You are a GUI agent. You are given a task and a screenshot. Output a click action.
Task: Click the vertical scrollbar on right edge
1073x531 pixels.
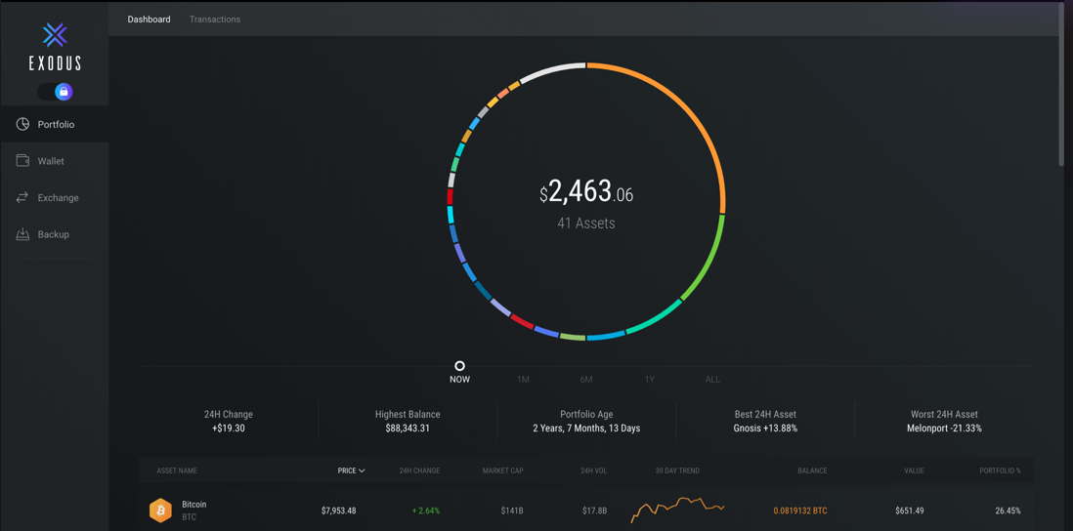[1061, 86]
